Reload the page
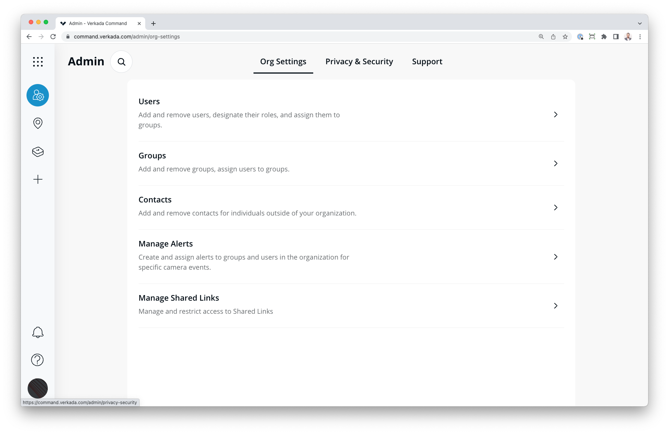Screen dimensions: 669x434 [x=53, y=37]
